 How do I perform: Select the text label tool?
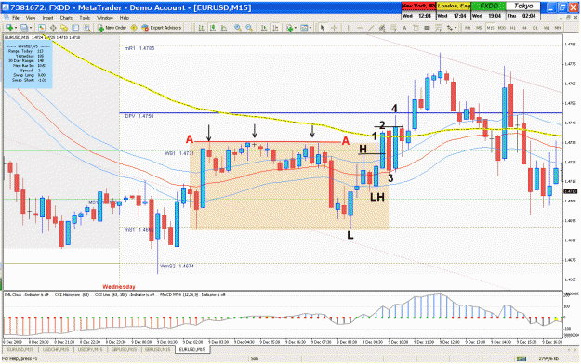tap(416, 28)
